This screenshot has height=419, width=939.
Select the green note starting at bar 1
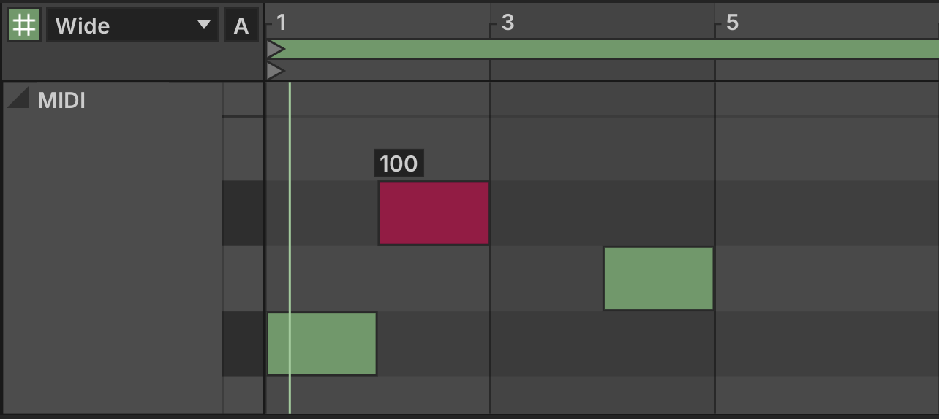click(322, 344)
